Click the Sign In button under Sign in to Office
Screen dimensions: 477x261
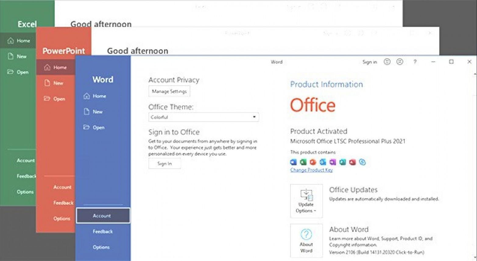164,164
